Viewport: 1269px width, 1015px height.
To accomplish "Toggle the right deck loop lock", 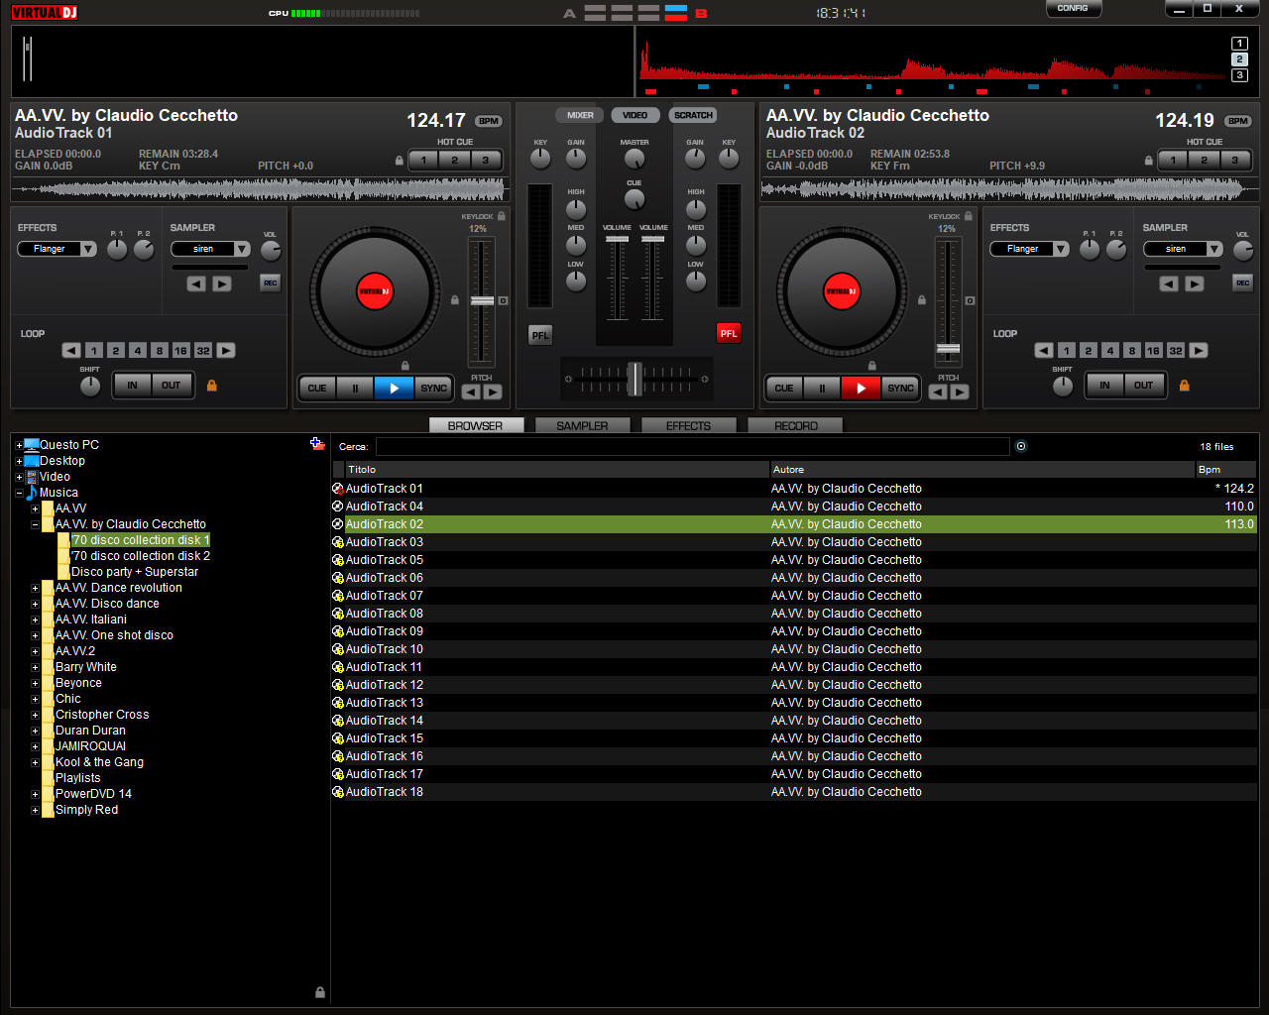I will pyautogui.click(x=1184, y=386).
